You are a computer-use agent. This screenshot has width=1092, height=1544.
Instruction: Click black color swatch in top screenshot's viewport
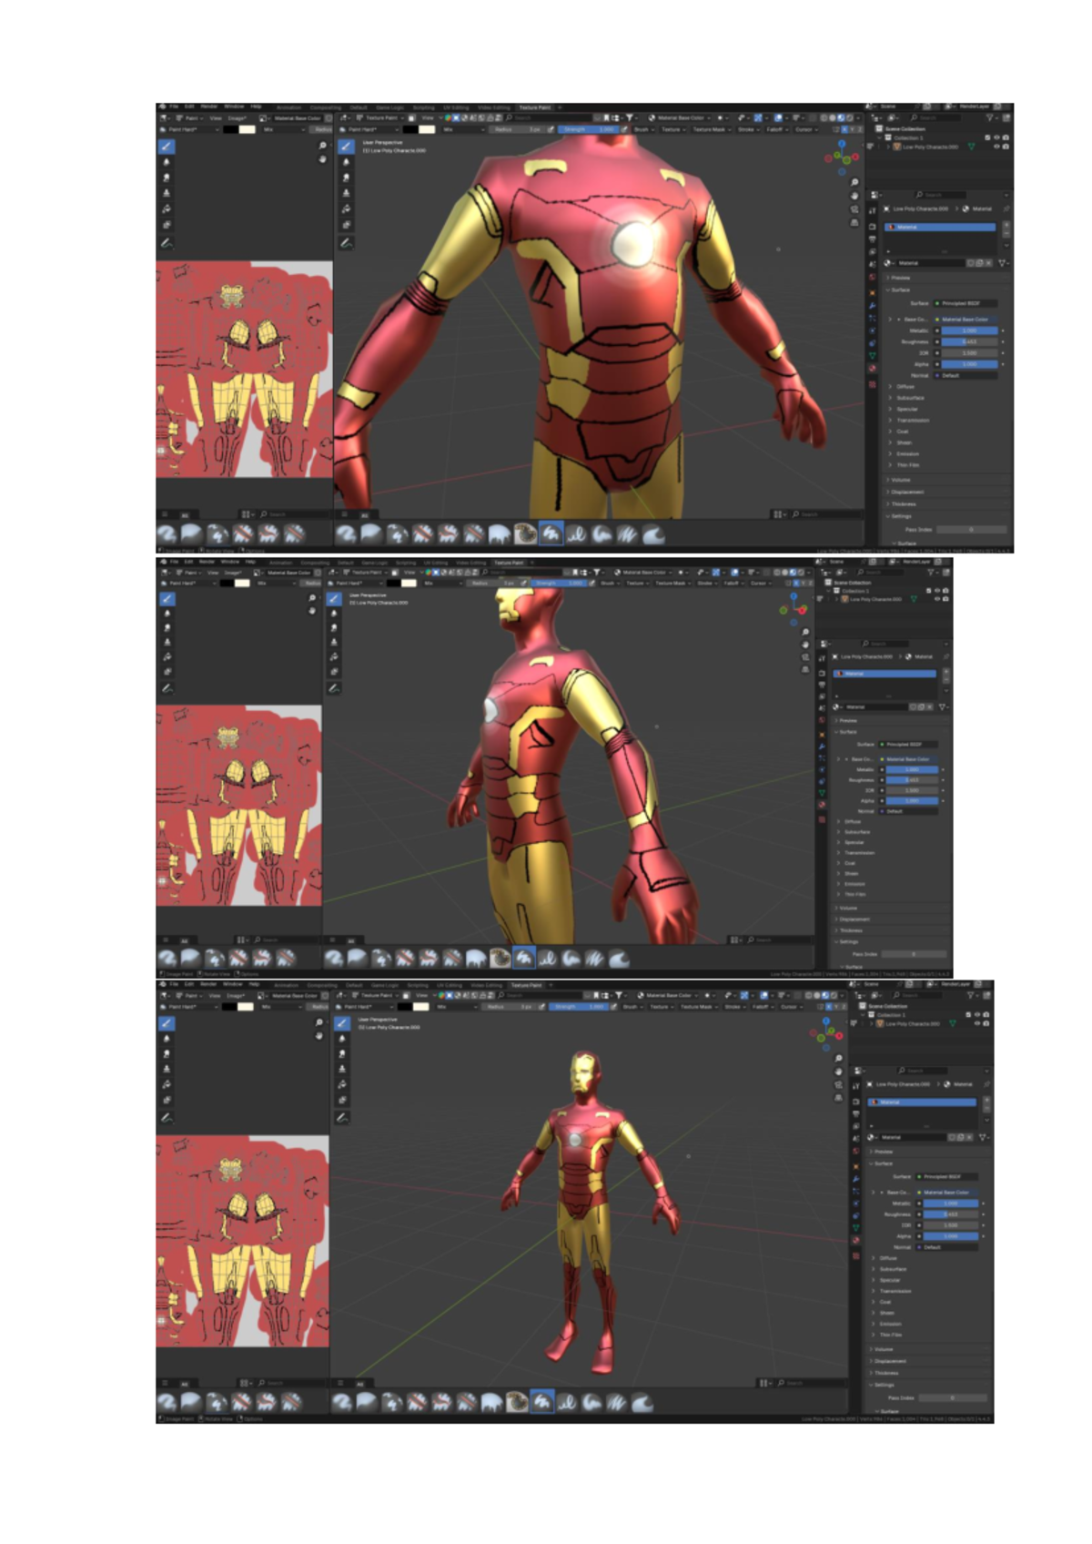(x=409, y=129)
